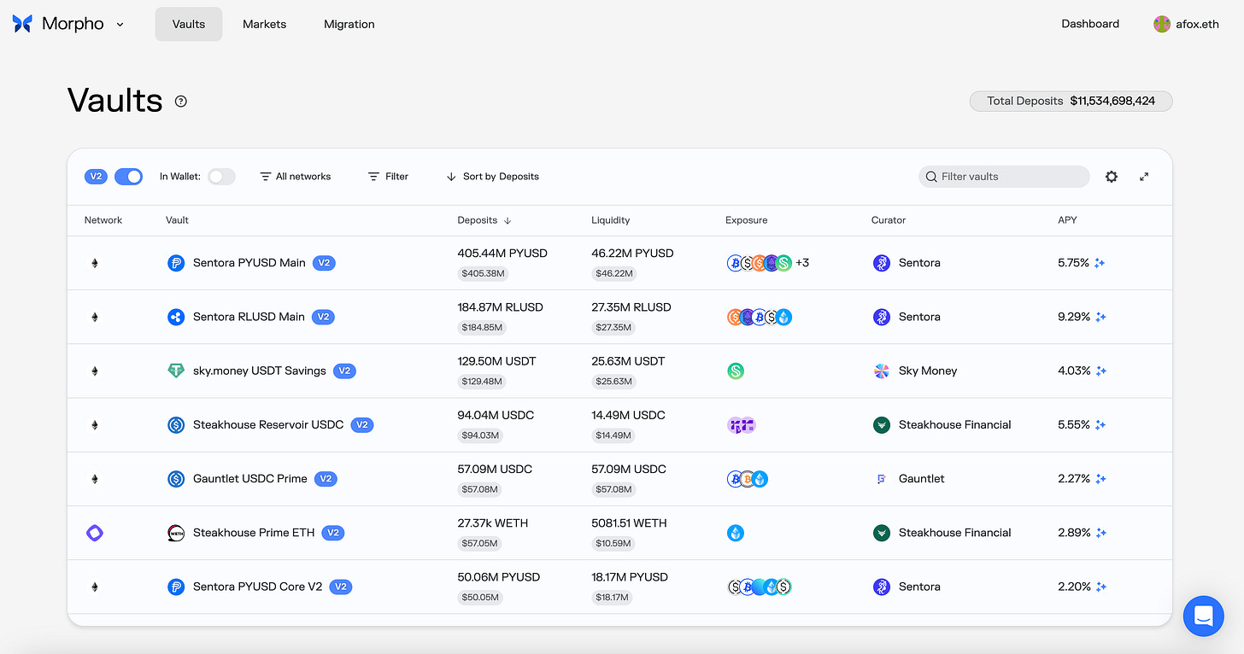Click the WETH token icon for Steakhouse Prime ETH
The image size is (1244, 654).
tap(175, 533)
